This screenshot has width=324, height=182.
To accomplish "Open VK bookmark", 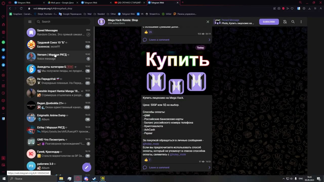I will 140,14.
